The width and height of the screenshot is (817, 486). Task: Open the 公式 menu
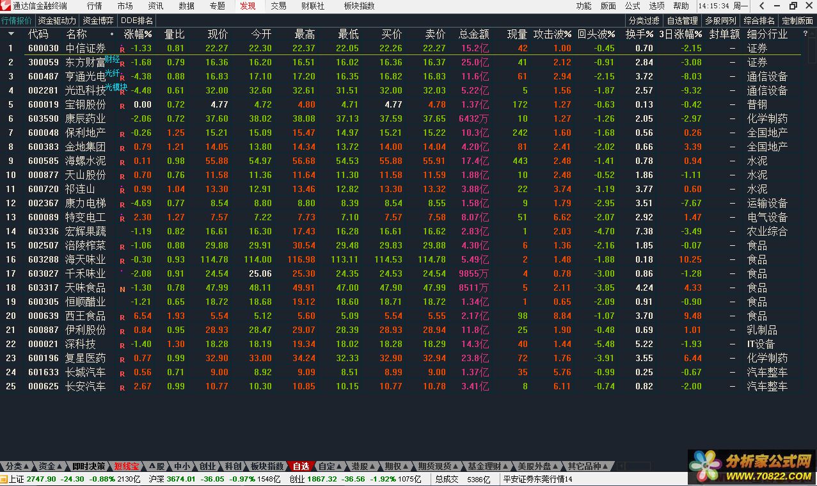pos(633,6)
